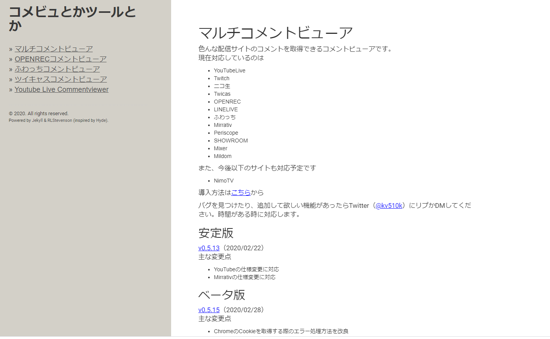This screenshot has height=339, width=550.
Task: Click the Hyde footer link
Action: pos(101,121)
